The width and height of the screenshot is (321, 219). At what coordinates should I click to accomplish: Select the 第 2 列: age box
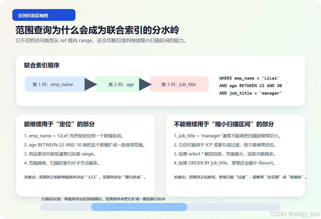[120, 84]
